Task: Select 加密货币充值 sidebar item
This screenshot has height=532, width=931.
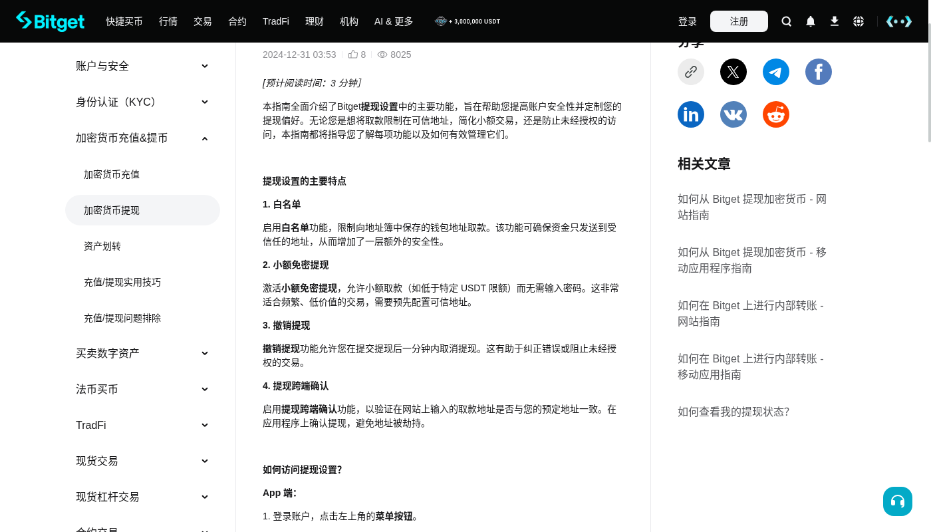Action: (142, 174)
